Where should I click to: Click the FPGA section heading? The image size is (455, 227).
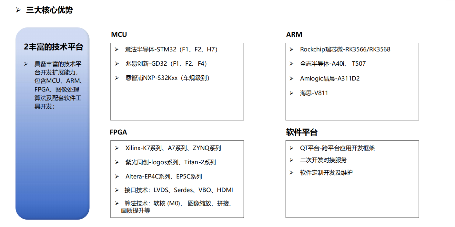[x=118, y=132]
